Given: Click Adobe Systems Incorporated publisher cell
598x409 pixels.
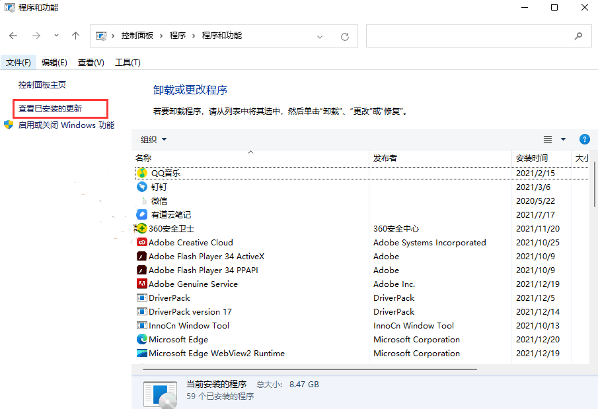Looking at the screenshot, I should point(430,243).
